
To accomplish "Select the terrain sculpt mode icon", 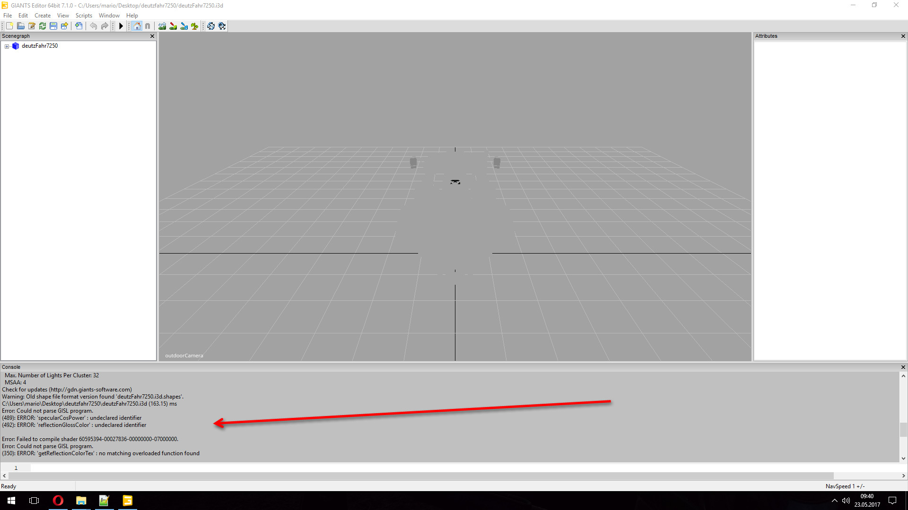I will pyautogui.click(x=162, y=26).
